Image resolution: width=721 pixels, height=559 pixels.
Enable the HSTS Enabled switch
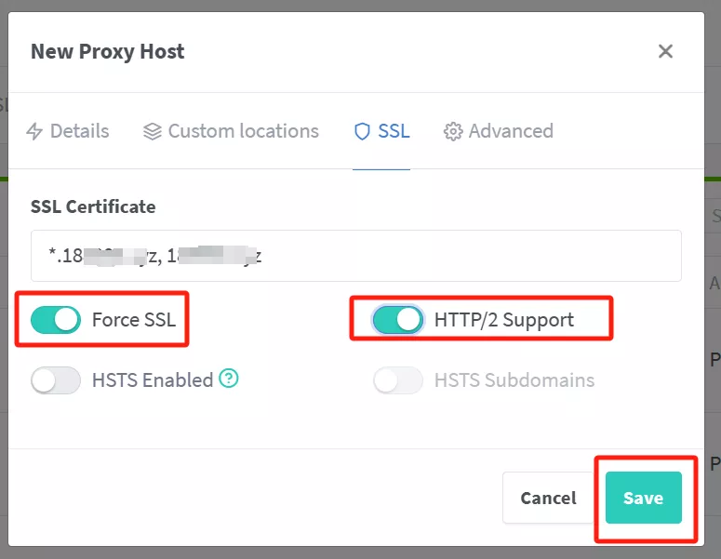tap(56, 379)
